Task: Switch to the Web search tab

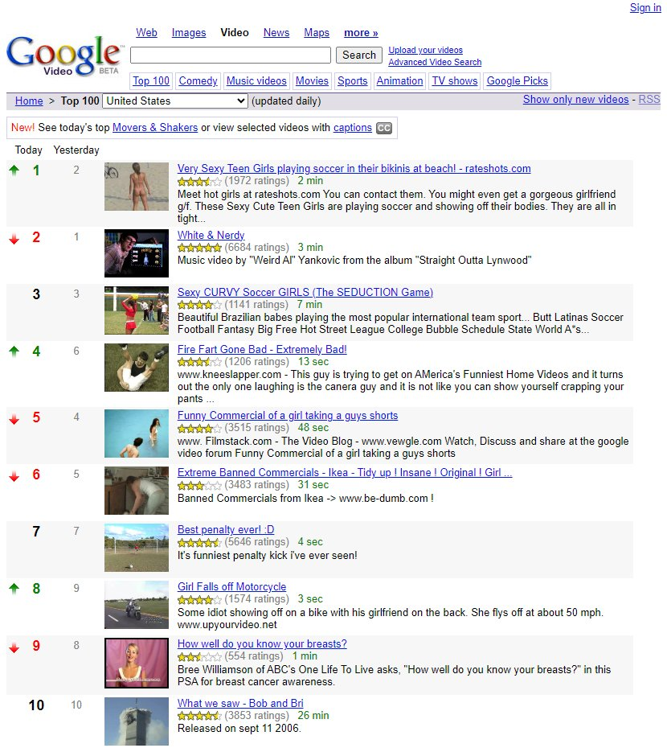Action: point(146,32)
